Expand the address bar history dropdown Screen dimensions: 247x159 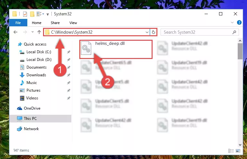147,32
